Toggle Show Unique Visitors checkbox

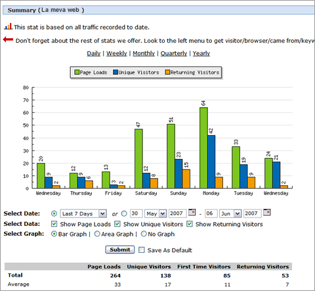tap(117, 224)
